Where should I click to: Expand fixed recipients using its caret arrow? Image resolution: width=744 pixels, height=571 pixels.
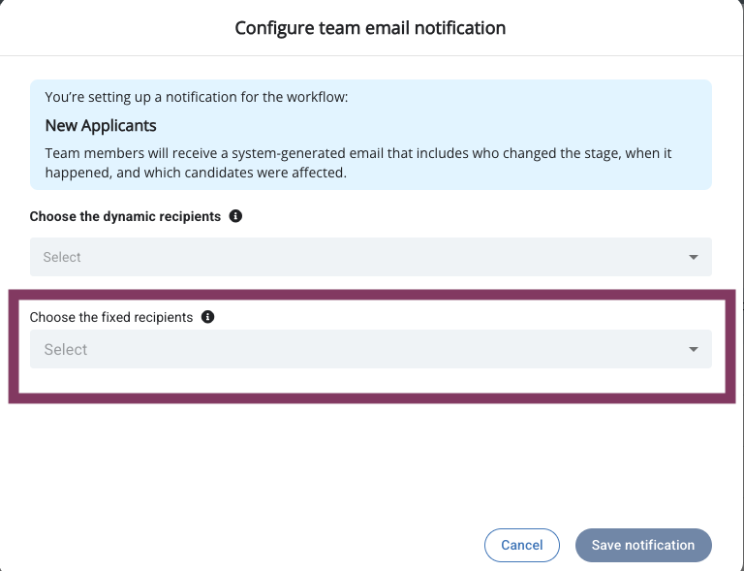coord(694,350)
